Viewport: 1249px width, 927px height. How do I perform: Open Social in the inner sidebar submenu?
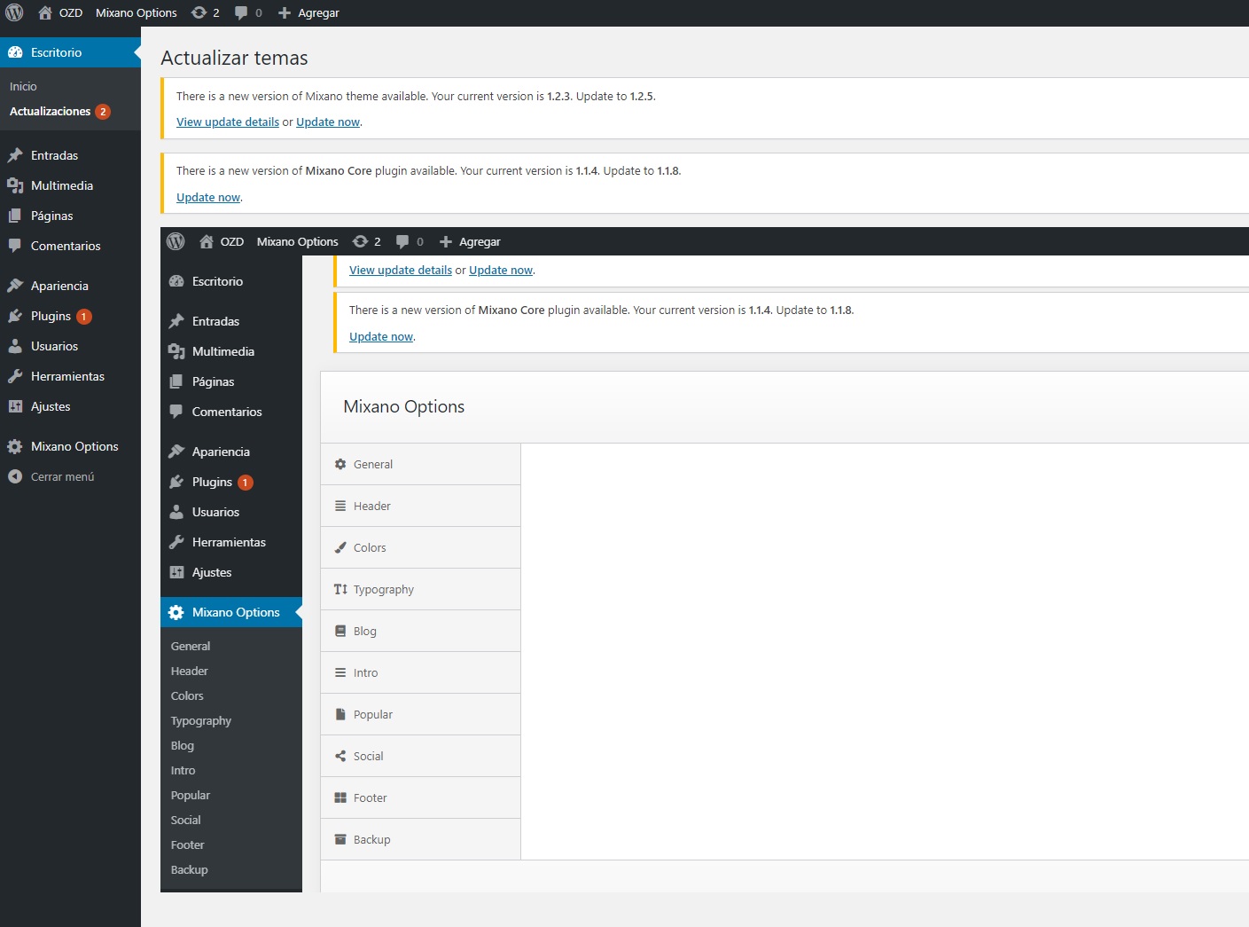(x=186, y=821)
